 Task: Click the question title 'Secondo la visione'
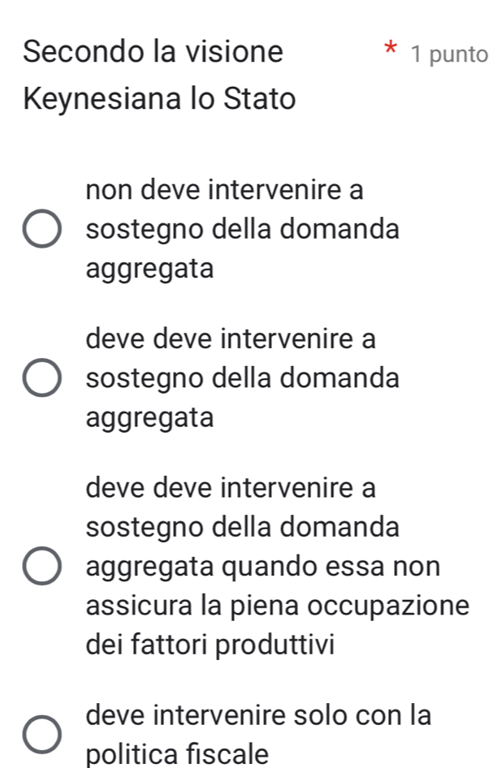[x=154, y=52]
